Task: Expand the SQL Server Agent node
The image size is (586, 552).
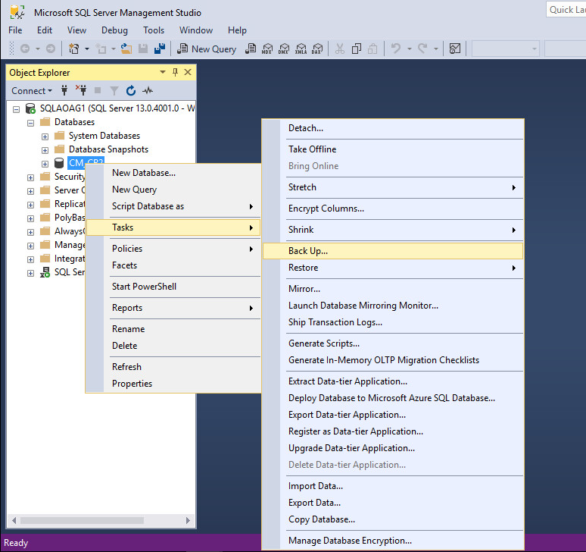Action: (x=30, y=273)
